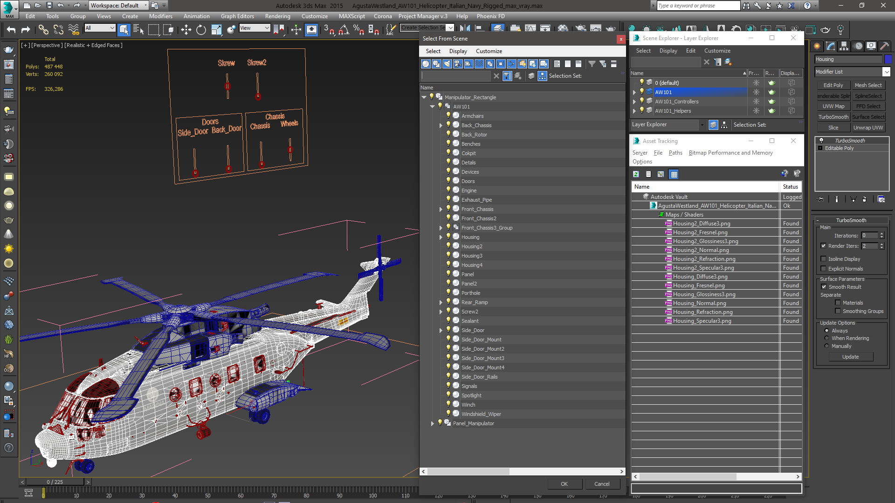The height and width of the screenshot is (503, 895).
Task: Expand Side_Door node
Action: pos(441,330)
